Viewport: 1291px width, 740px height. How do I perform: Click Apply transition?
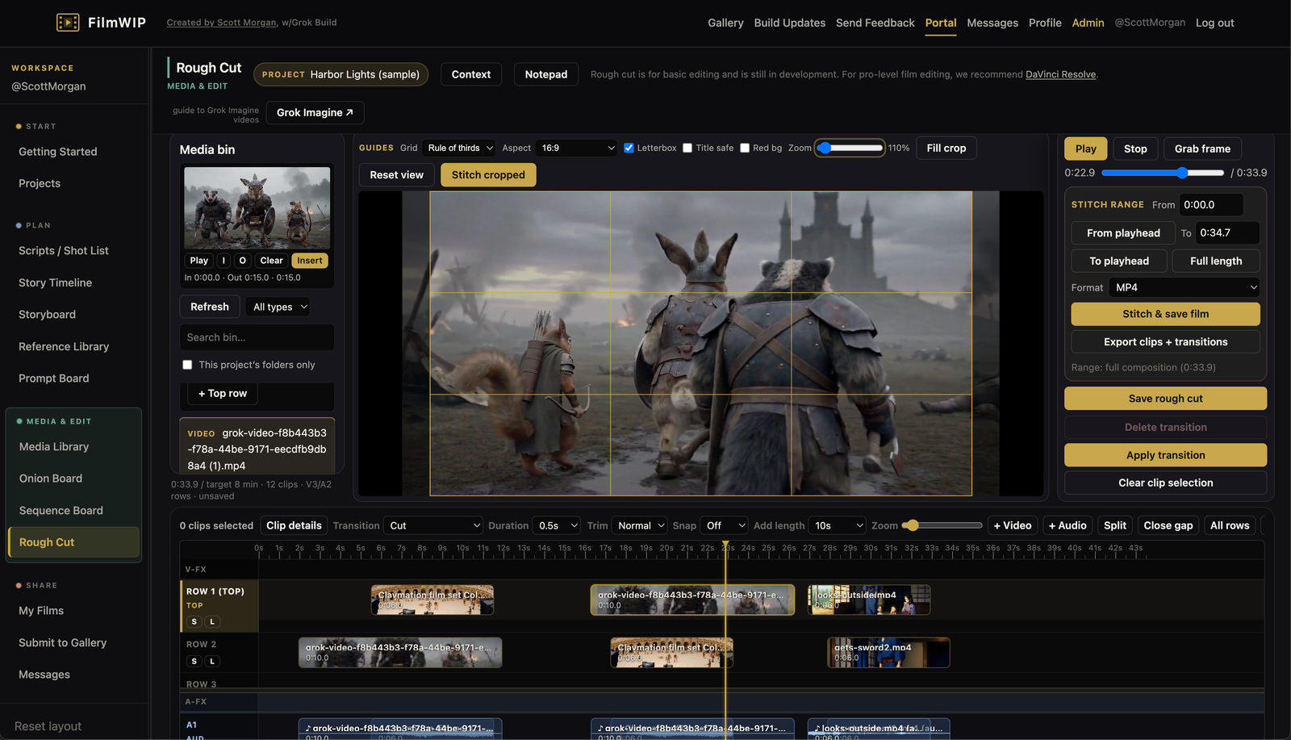point(1165,455)
